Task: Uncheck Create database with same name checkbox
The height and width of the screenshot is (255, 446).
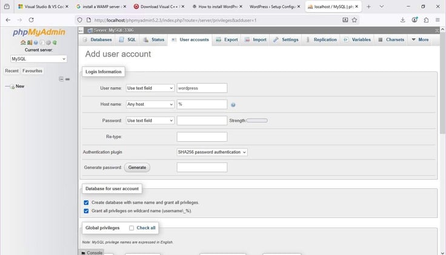Action: coord(86,203)
